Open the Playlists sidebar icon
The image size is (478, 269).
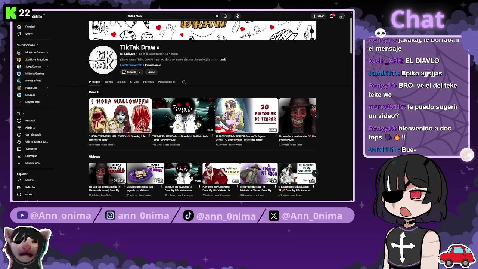tap(19, 127)
